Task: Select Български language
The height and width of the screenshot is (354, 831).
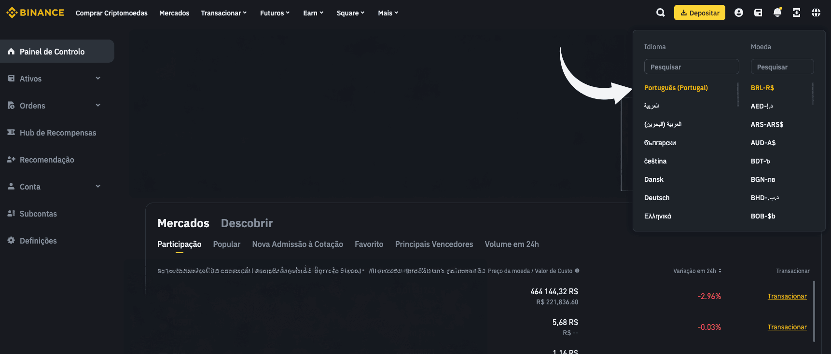Action: coord(660,143)
